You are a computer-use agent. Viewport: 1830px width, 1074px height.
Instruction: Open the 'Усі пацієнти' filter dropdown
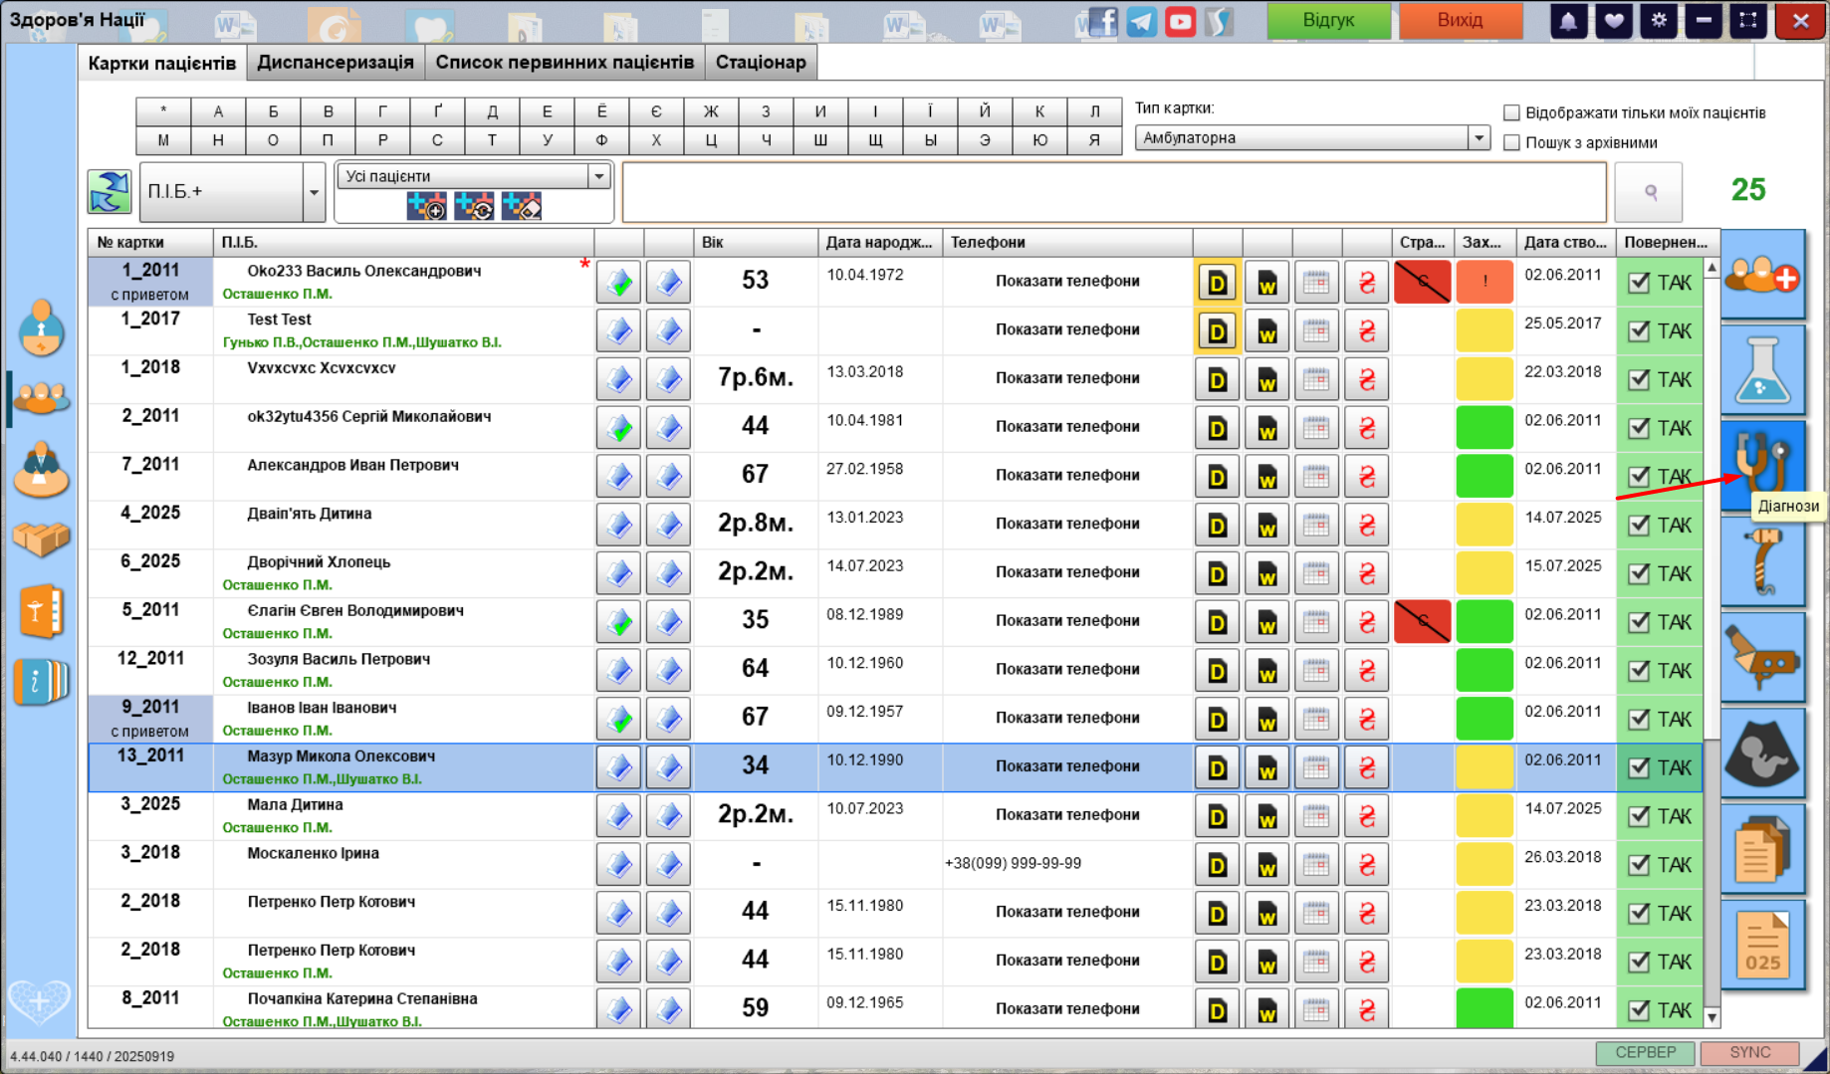[598, 176]
